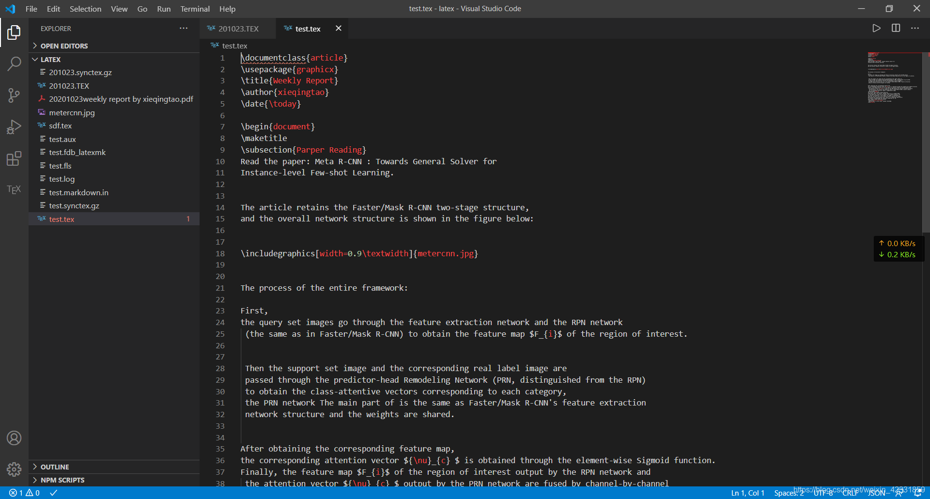Open the Terminal menu
The image size is (930, 499).
point(195,9)
